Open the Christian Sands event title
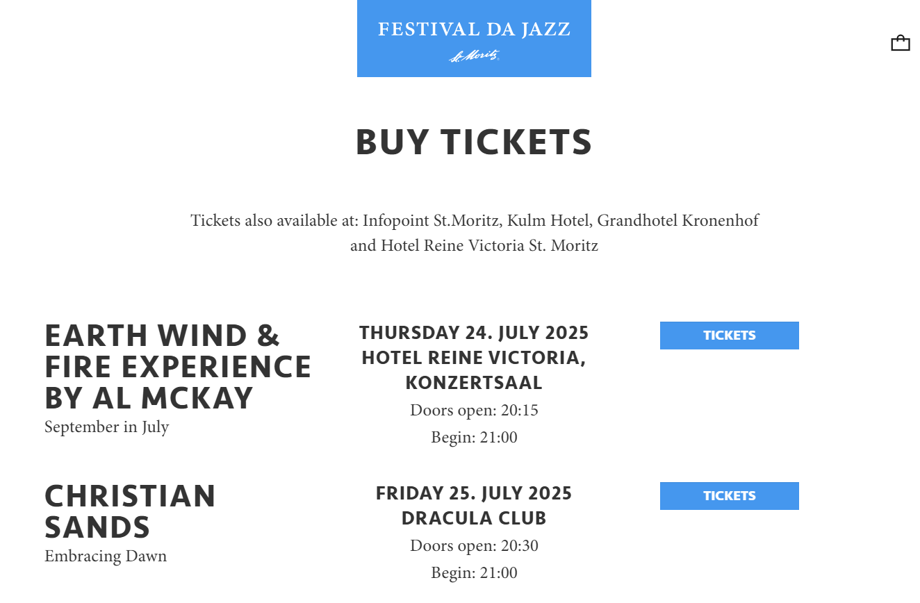 130,511
